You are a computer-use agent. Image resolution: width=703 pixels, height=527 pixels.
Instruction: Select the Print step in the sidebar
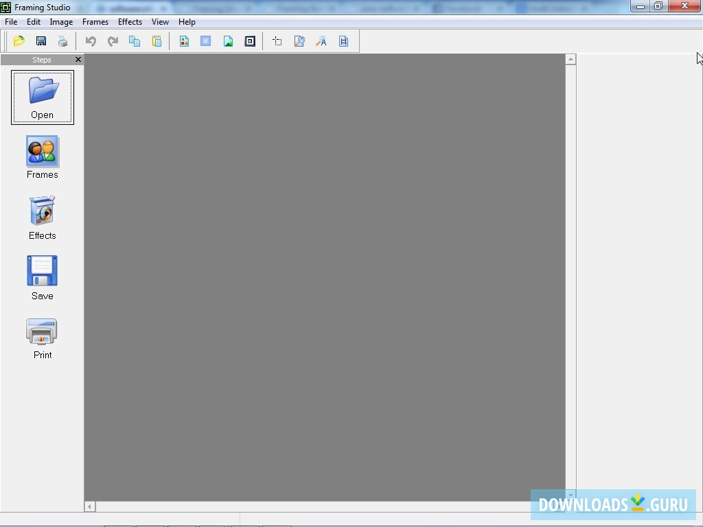[42, 337]
